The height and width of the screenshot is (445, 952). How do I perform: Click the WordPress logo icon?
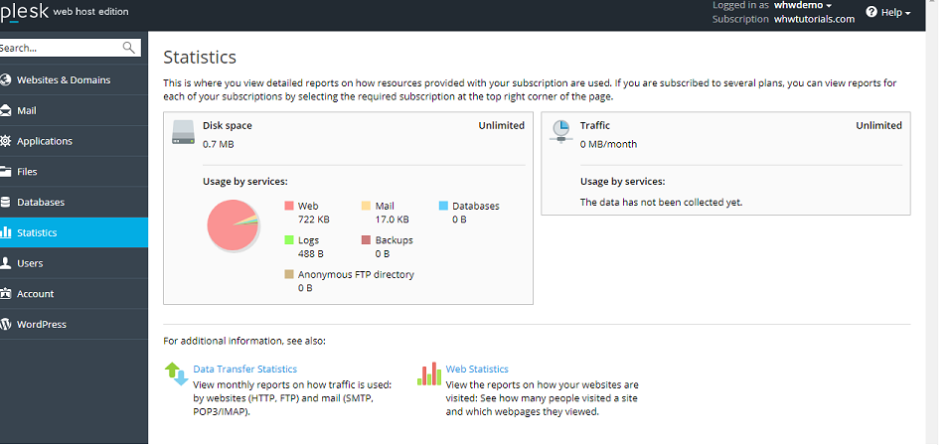click(6, 325)
